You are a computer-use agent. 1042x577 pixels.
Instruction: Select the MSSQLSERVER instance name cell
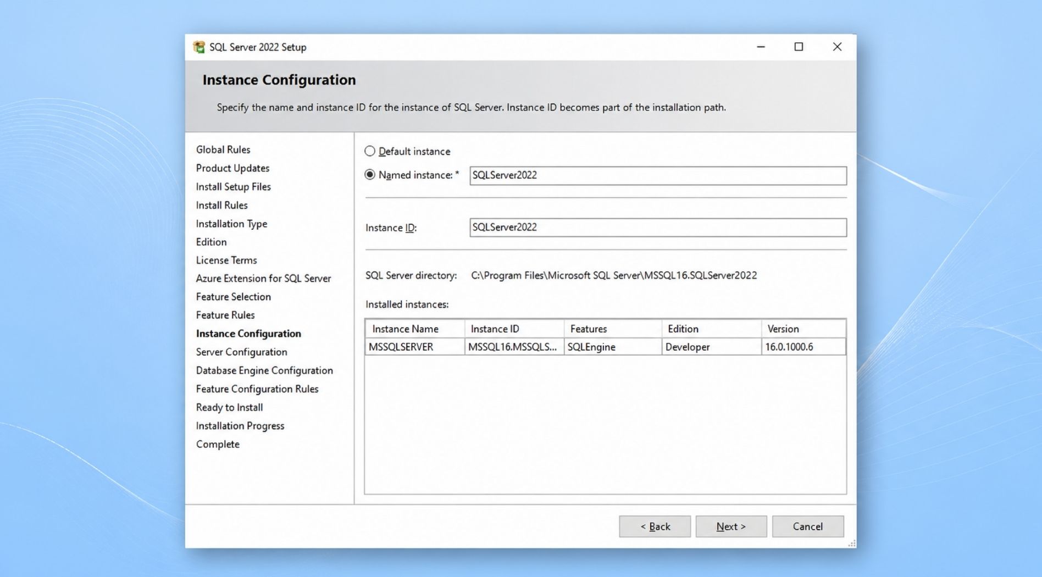pyautogui.click(x=415, y=347)
